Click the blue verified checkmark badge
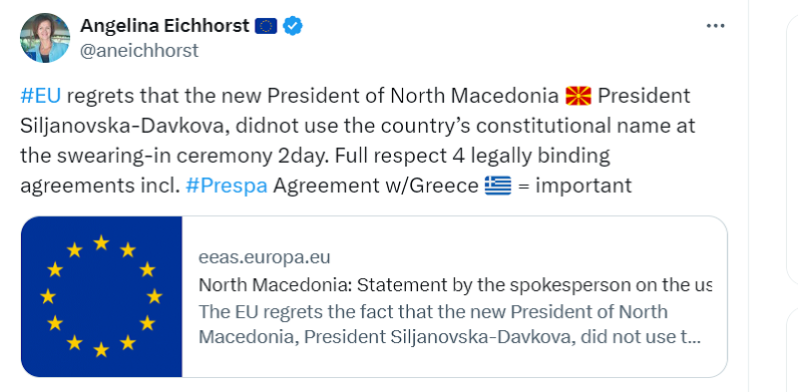Screen dimensions: 798x392 pyautogui.click(x=292, y=26)
